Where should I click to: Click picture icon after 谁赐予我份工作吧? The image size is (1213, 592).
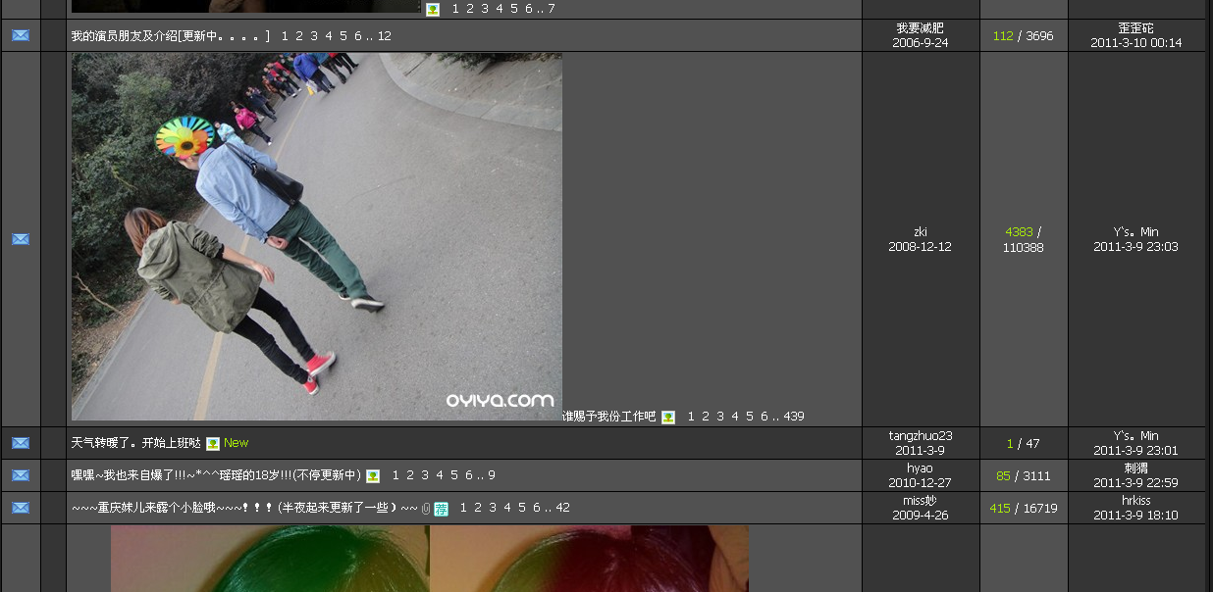click(x=668, y=417)
